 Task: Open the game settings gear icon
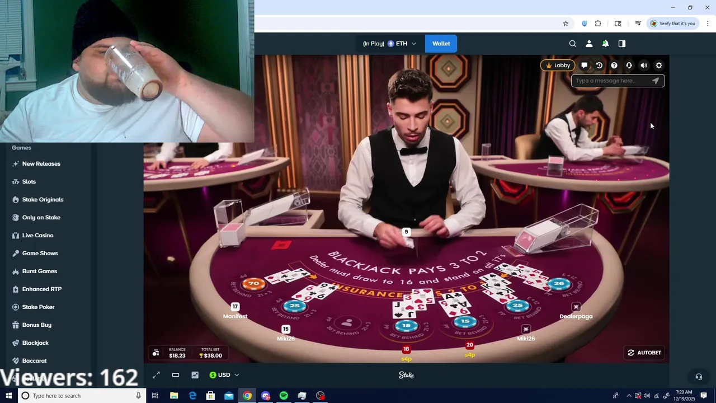click(659, 65)
